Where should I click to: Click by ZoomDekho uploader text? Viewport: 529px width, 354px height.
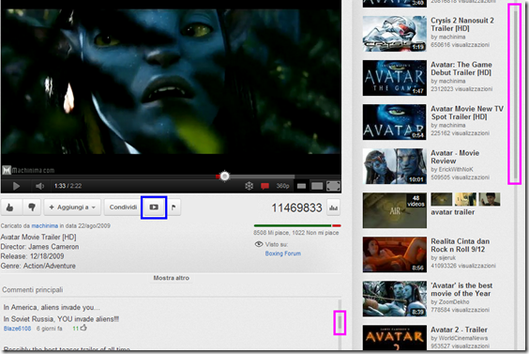(x=450, y=302)
